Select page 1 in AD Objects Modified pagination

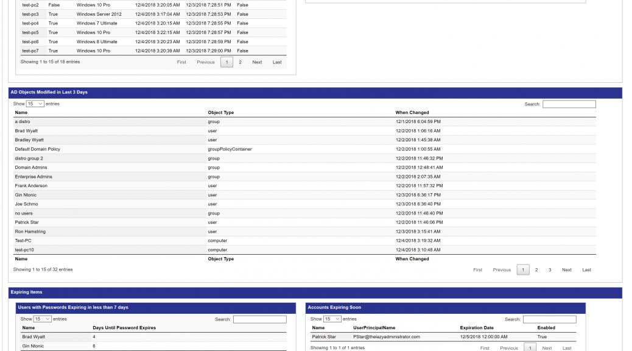tap(523, 270)
